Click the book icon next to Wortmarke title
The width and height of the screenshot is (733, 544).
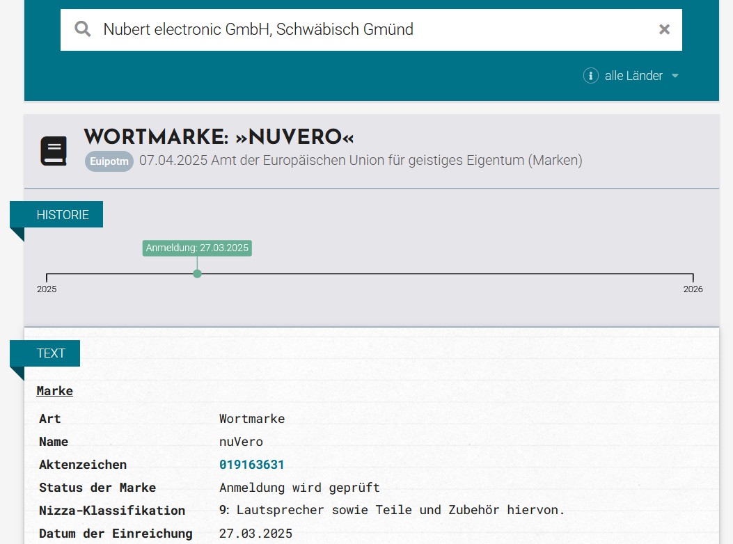54,151
